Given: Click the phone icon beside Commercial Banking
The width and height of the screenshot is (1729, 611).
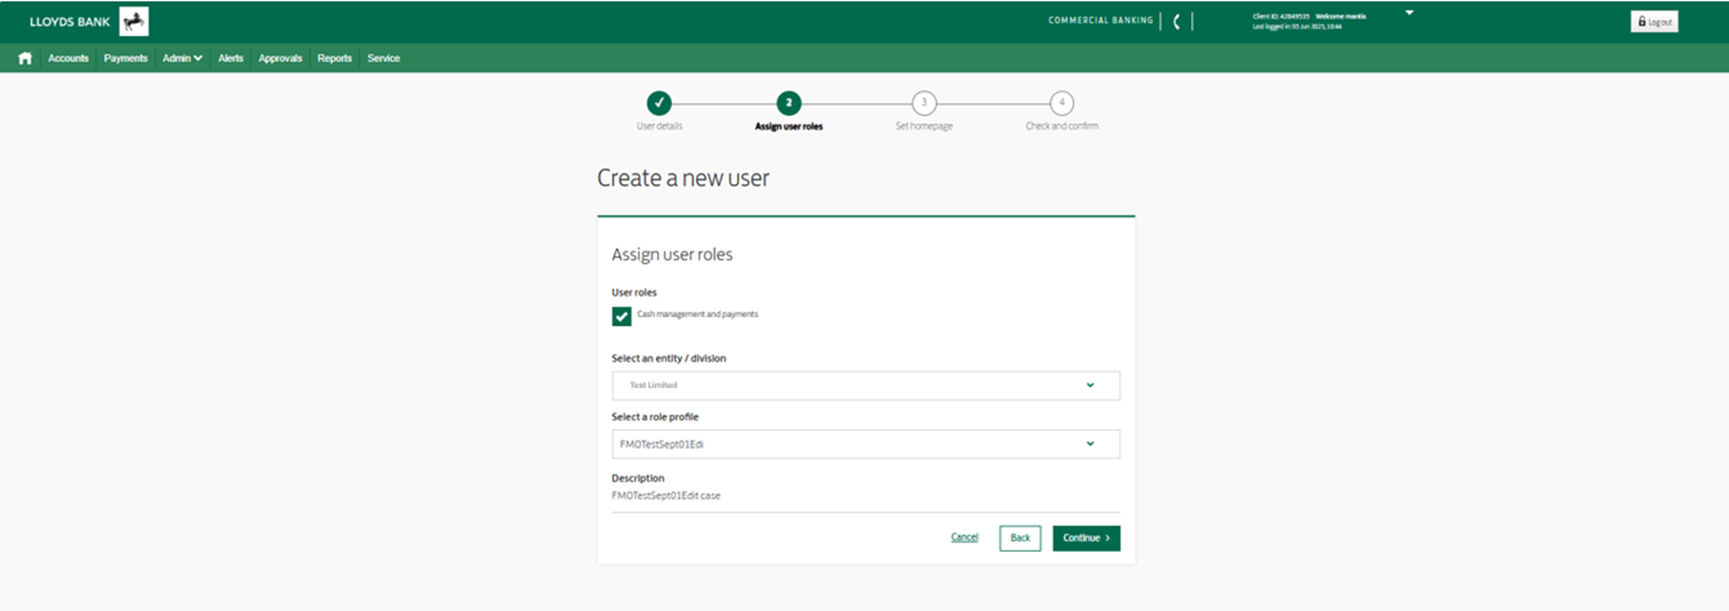Looking at the screenshot, I should [1177, 21].
